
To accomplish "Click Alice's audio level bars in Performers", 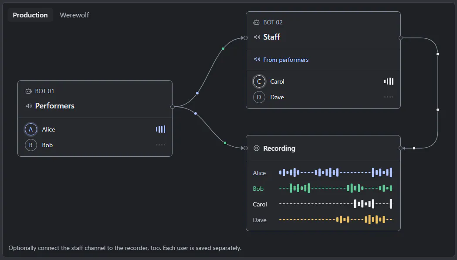I will point(161,129).
